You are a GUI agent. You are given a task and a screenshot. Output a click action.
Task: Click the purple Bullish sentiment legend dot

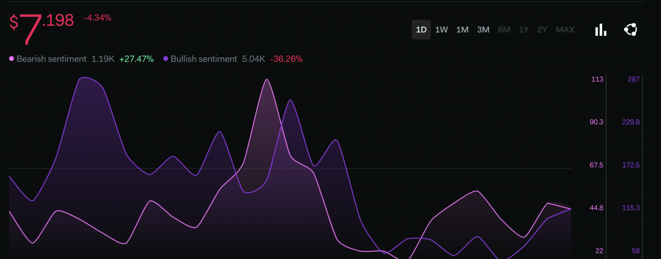(166, 59)
